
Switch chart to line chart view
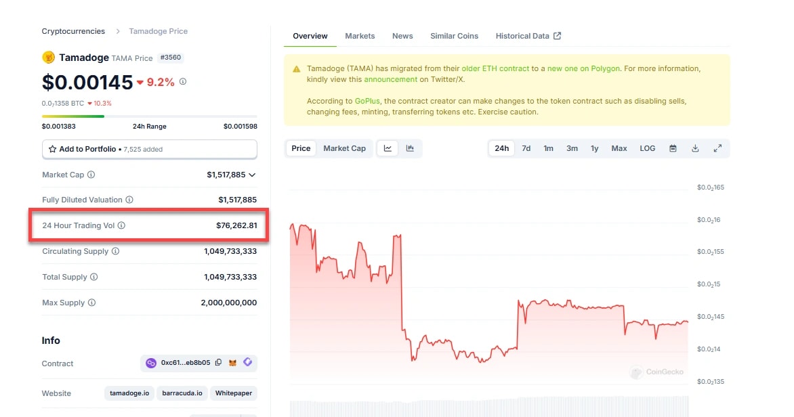coord(388,148)
